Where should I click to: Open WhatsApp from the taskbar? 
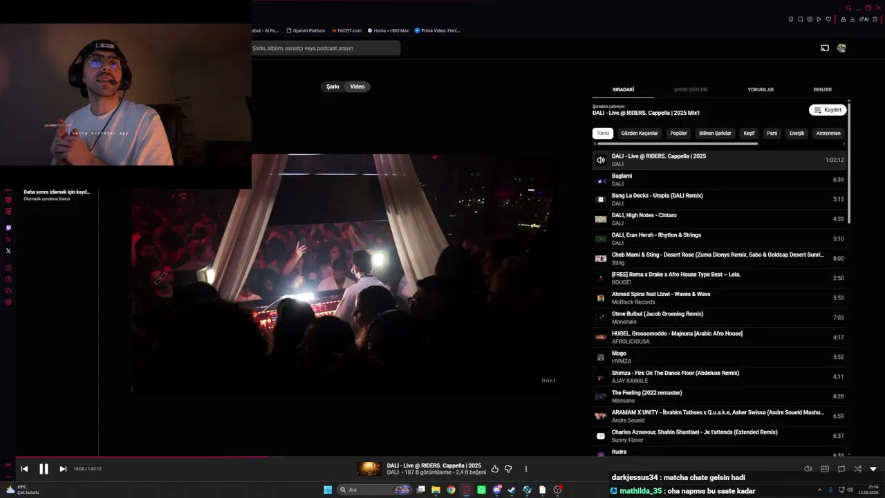(482, 490)
